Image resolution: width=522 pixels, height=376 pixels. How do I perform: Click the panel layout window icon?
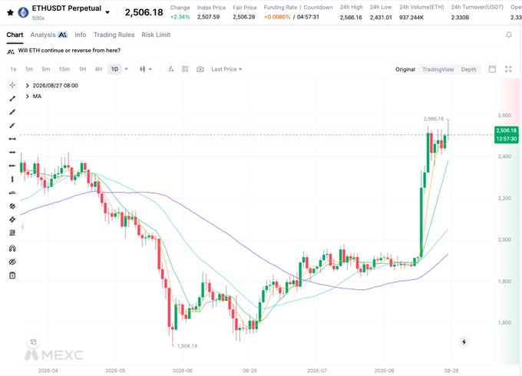point(492,69)
